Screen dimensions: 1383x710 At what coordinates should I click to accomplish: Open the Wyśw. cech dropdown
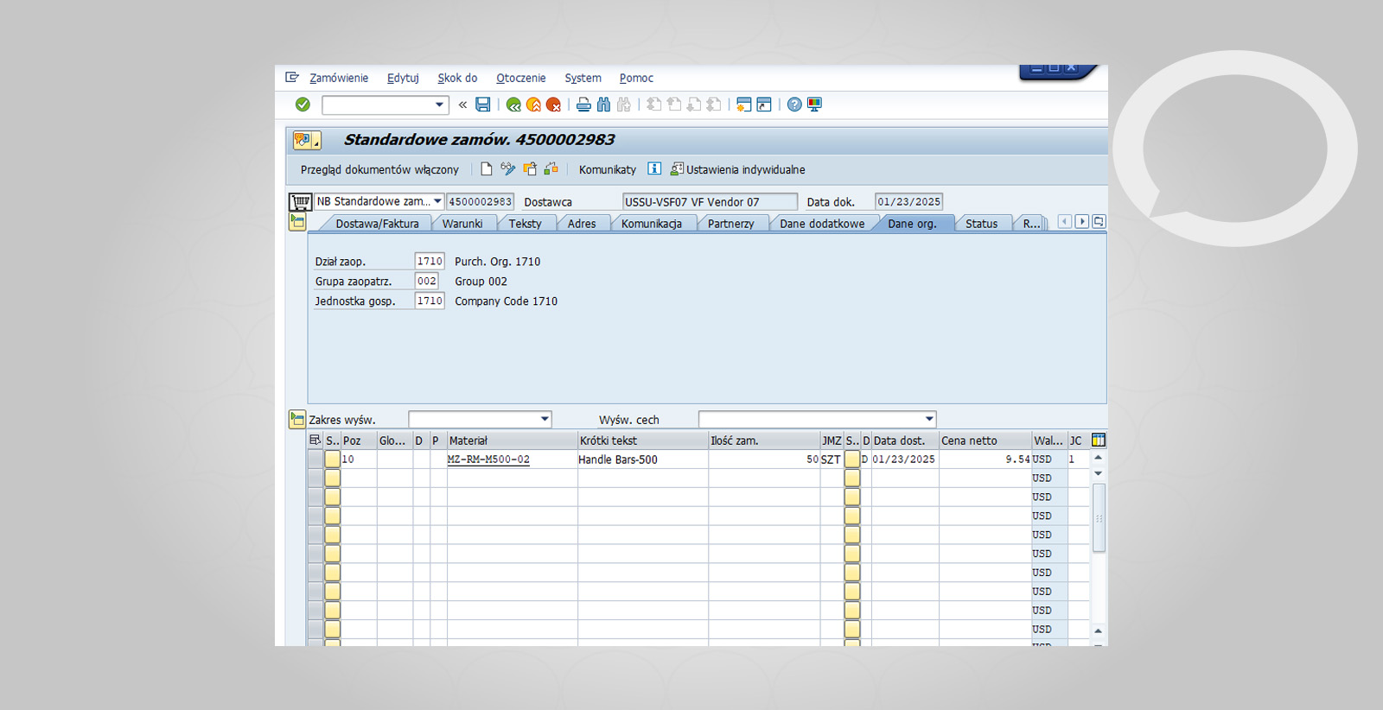[x=929, y=419]
